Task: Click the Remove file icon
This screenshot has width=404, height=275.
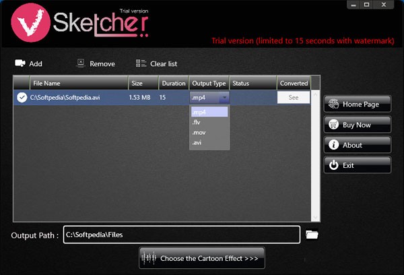Action: tap(80, 63)
